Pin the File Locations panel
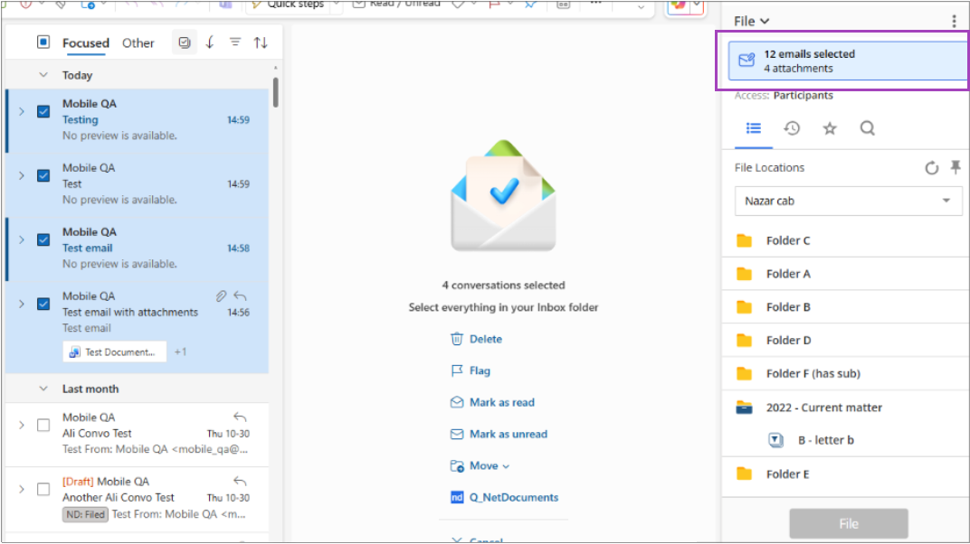Screen dimensions: 970x544 [x=955, y=168]
